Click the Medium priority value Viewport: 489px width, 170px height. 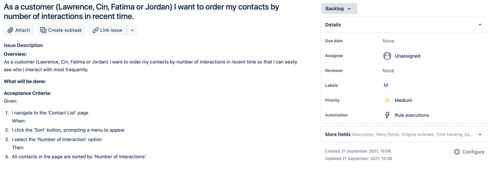(403, 100)
